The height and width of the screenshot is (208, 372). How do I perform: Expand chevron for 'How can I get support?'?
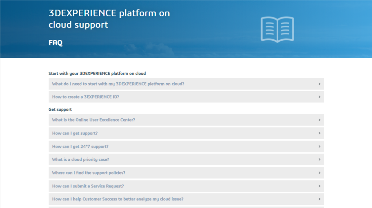(319, 133)
